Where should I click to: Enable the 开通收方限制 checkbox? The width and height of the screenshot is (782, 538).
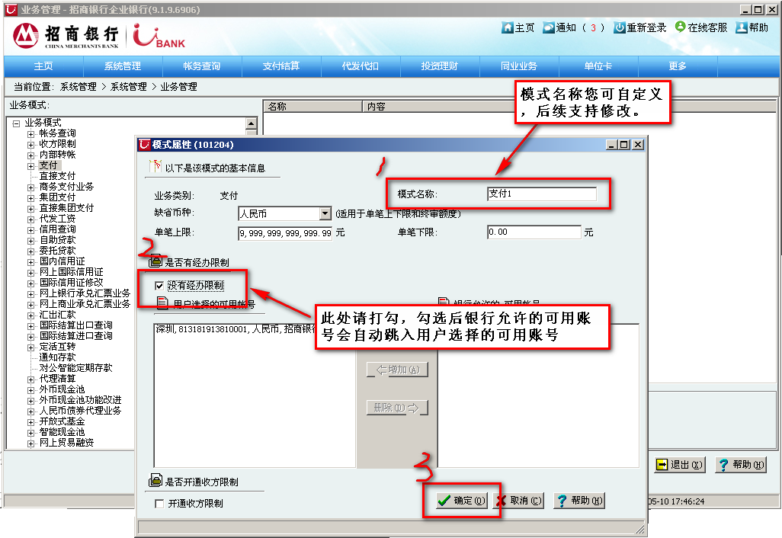coord(159,504)
